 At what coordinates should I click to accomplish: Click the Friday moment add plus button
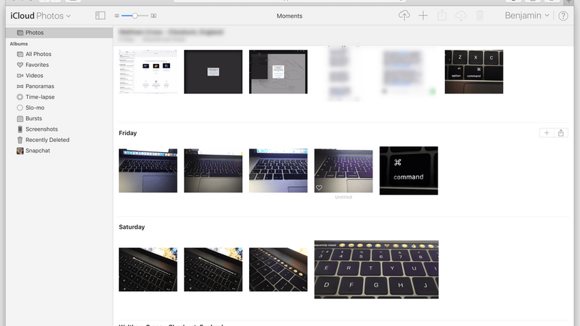click(547, 133)
